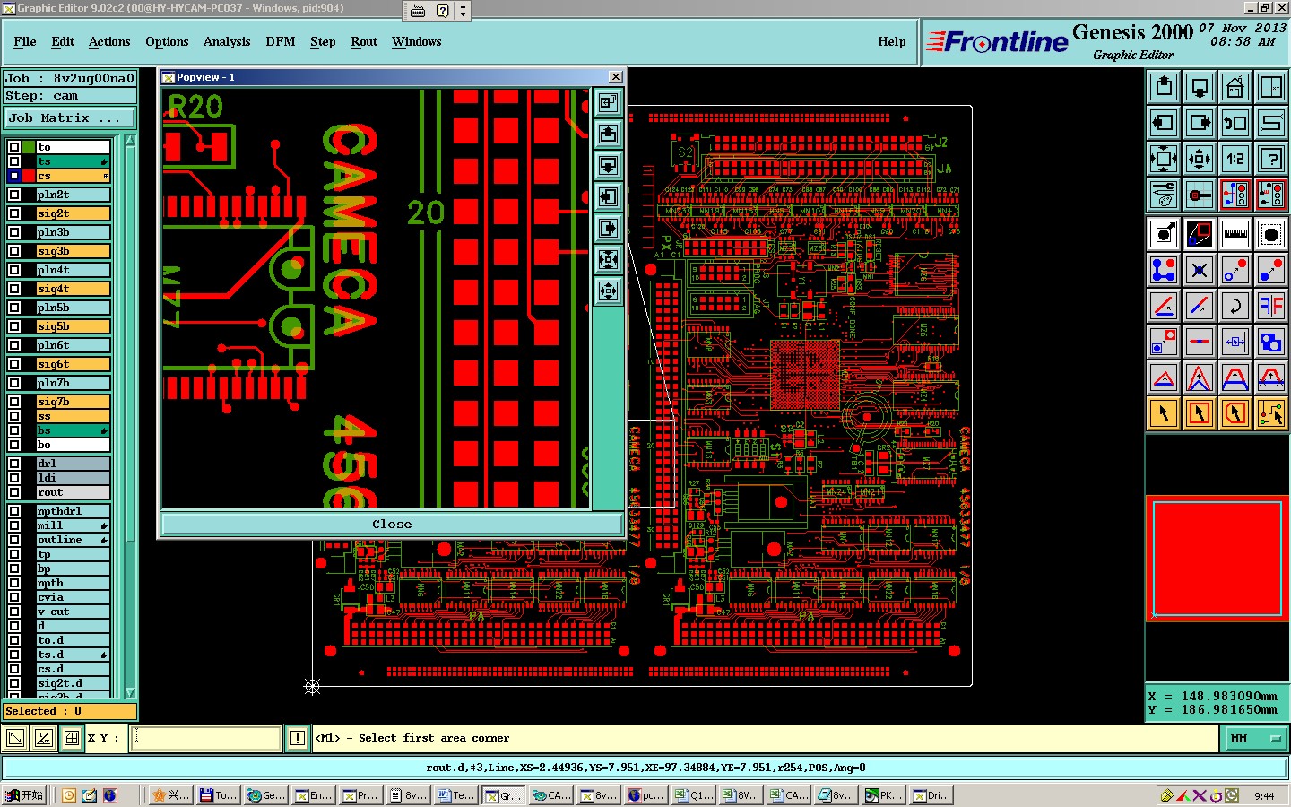Click the zoom out arrows icon
Viewport: 1291px width, 807px height.
tap(1200, 159)
